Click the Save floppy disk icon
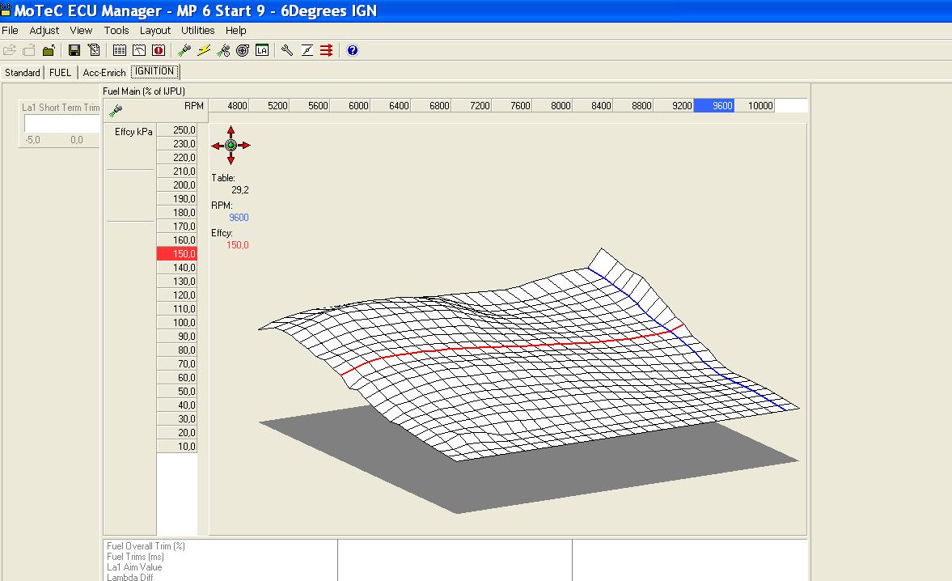The image size is (952, 581). [74, 50]
